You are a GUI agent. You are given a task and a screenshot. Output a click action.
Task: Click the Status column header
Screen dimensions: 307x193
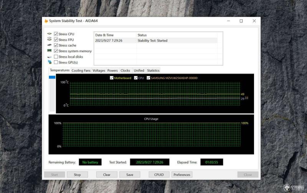[142, 35]
